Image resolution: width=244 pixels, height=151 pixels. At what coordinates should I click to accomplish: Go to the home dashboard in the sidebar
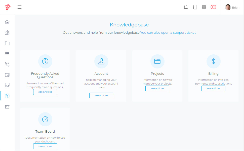(x=7, y=22)
